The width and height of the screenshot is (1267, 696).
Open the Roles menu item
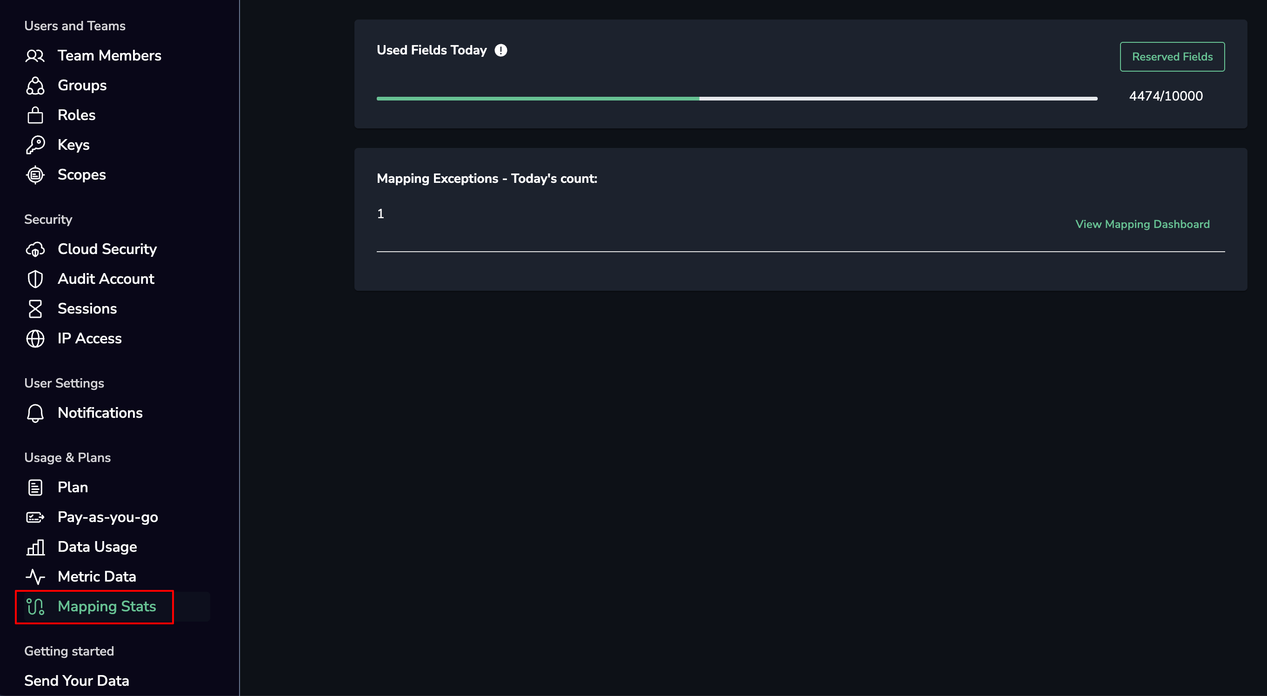click(x=76, y=115)
